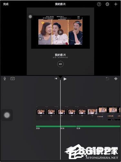Tap the microphone voiceover icon

[x=5, y=78]
